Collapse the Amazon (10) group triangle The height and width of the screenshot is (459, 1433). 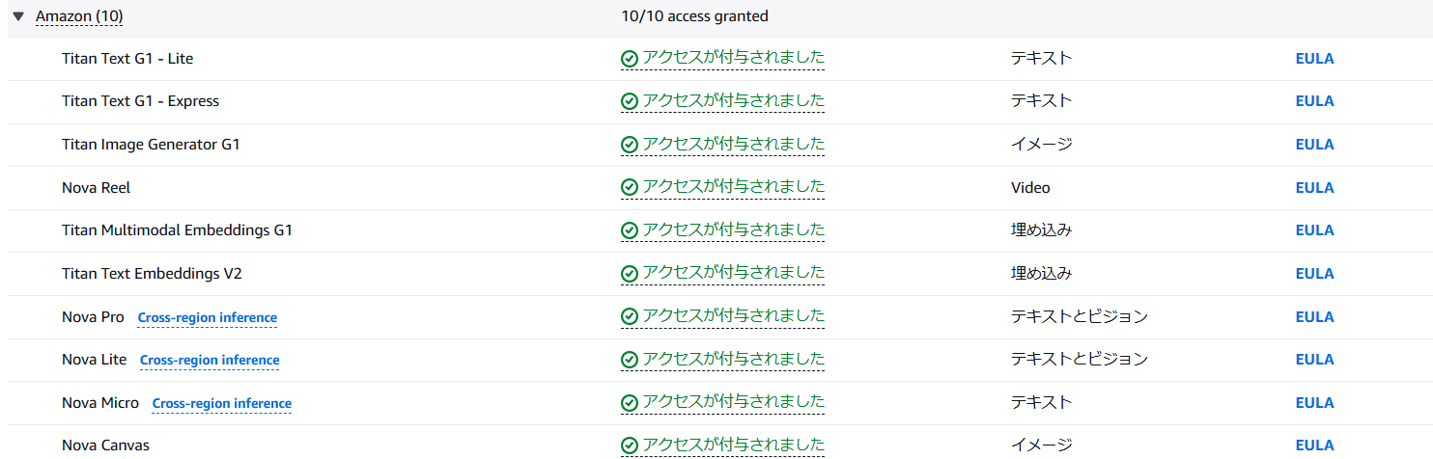pos(18,16)
